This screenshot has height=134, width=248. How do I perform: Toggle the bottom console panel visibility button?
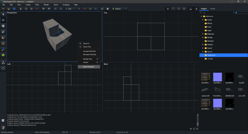click(190, 9)
